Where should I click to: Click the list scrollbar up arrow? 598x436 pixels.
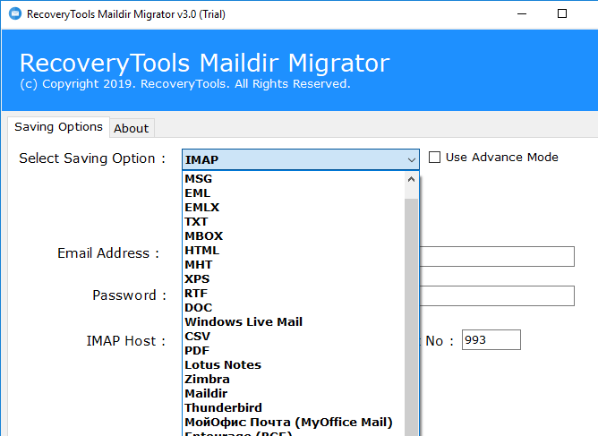411,179
